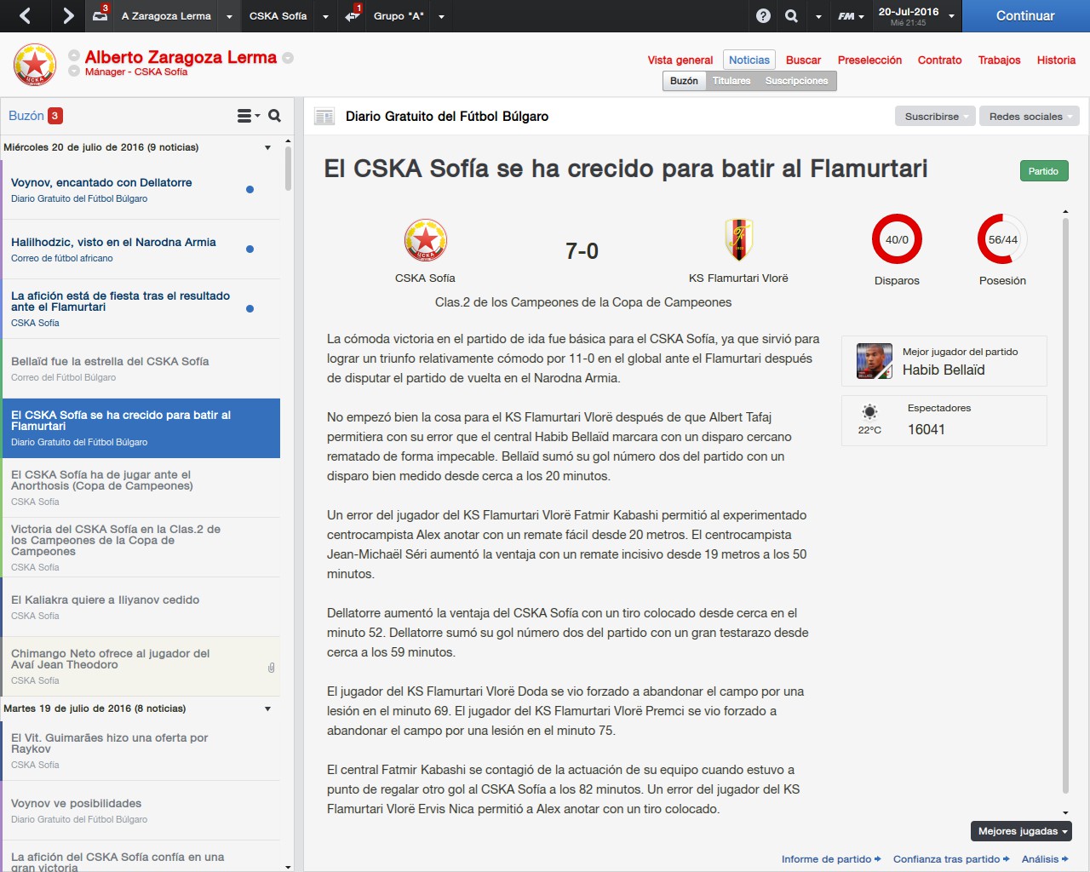Open the dropdown arrow next to search
1090x872 pixels.
[x=818, y=16]
